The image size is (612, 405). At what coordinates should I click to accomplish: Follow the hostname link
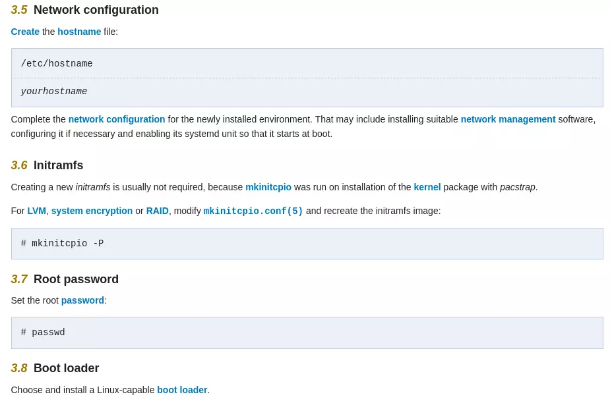click(79, 32)
